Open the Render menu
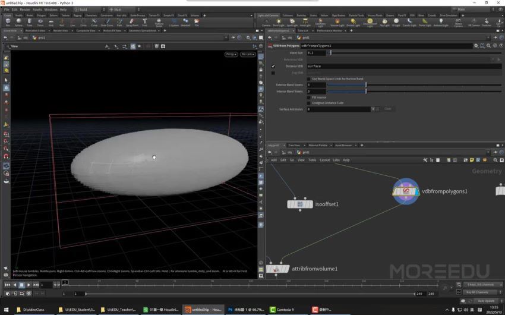This screenshot has width=505, height=315. pos(25,10)
